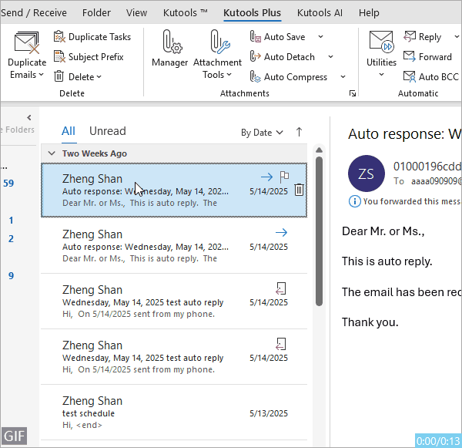The height and width of the screenshot is (448, 462).
Task: Toggle the flag on the selected email
Action: [x=284, y=177]
